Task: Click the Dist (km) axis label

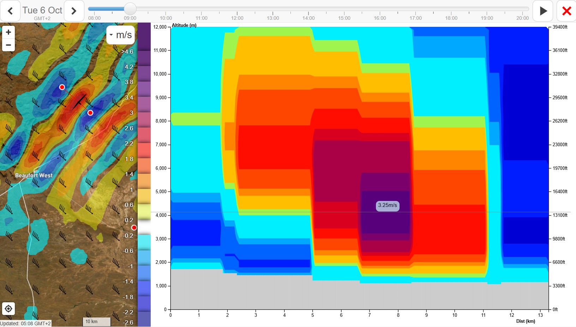Action: pos(526,321)
